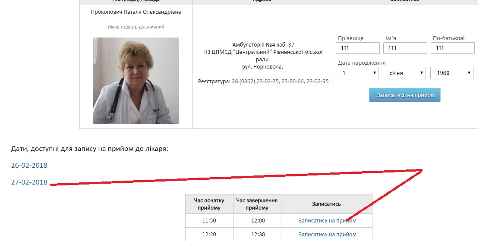Screen dimensions: 489x241
Task: Click the Дата народження label
Action: [x=361, y=63]
